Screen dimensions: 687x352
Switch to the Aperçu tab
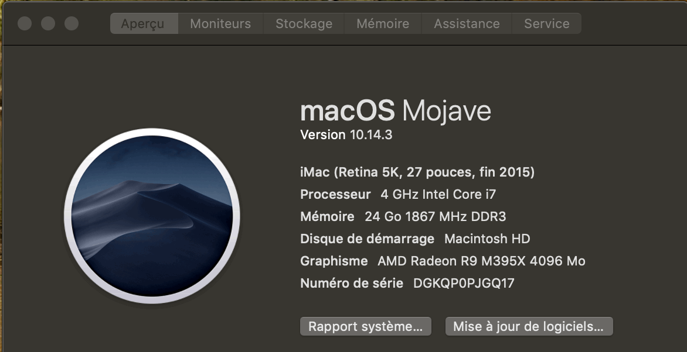tap(144, 23)
